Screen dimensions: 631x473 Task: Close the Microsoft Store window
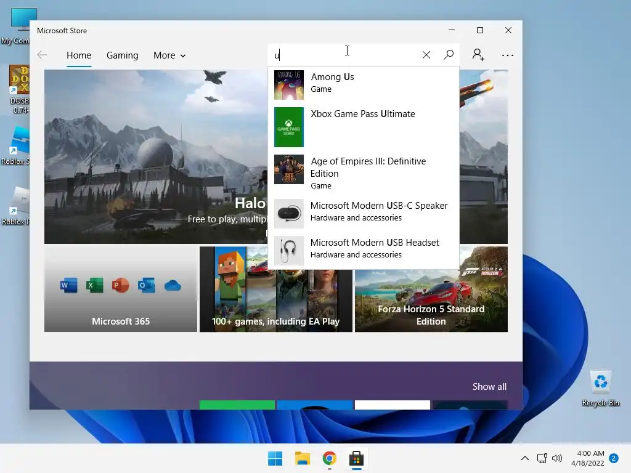click(x=508, y=30)
